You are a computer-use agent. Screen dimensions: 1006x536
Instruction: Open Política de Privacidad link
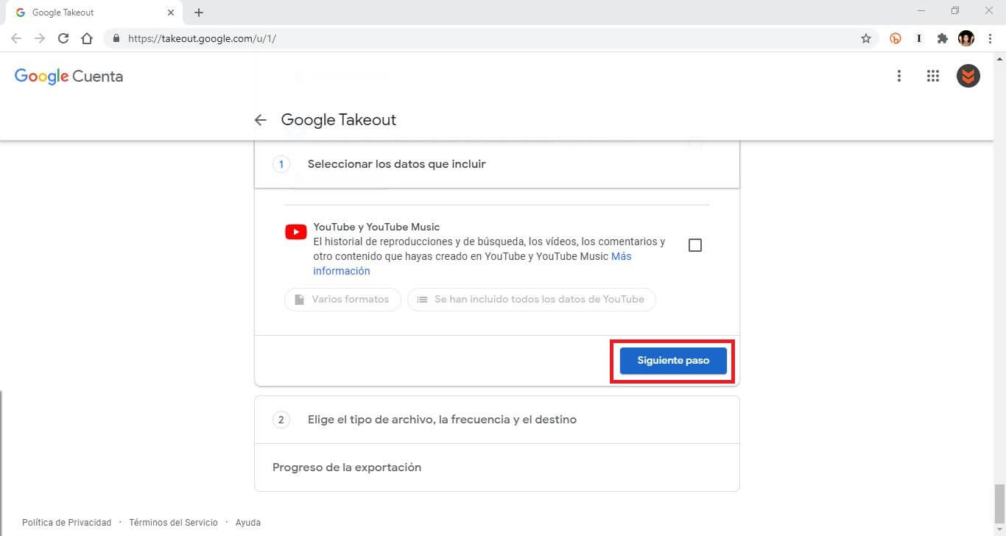pos(66,523)
